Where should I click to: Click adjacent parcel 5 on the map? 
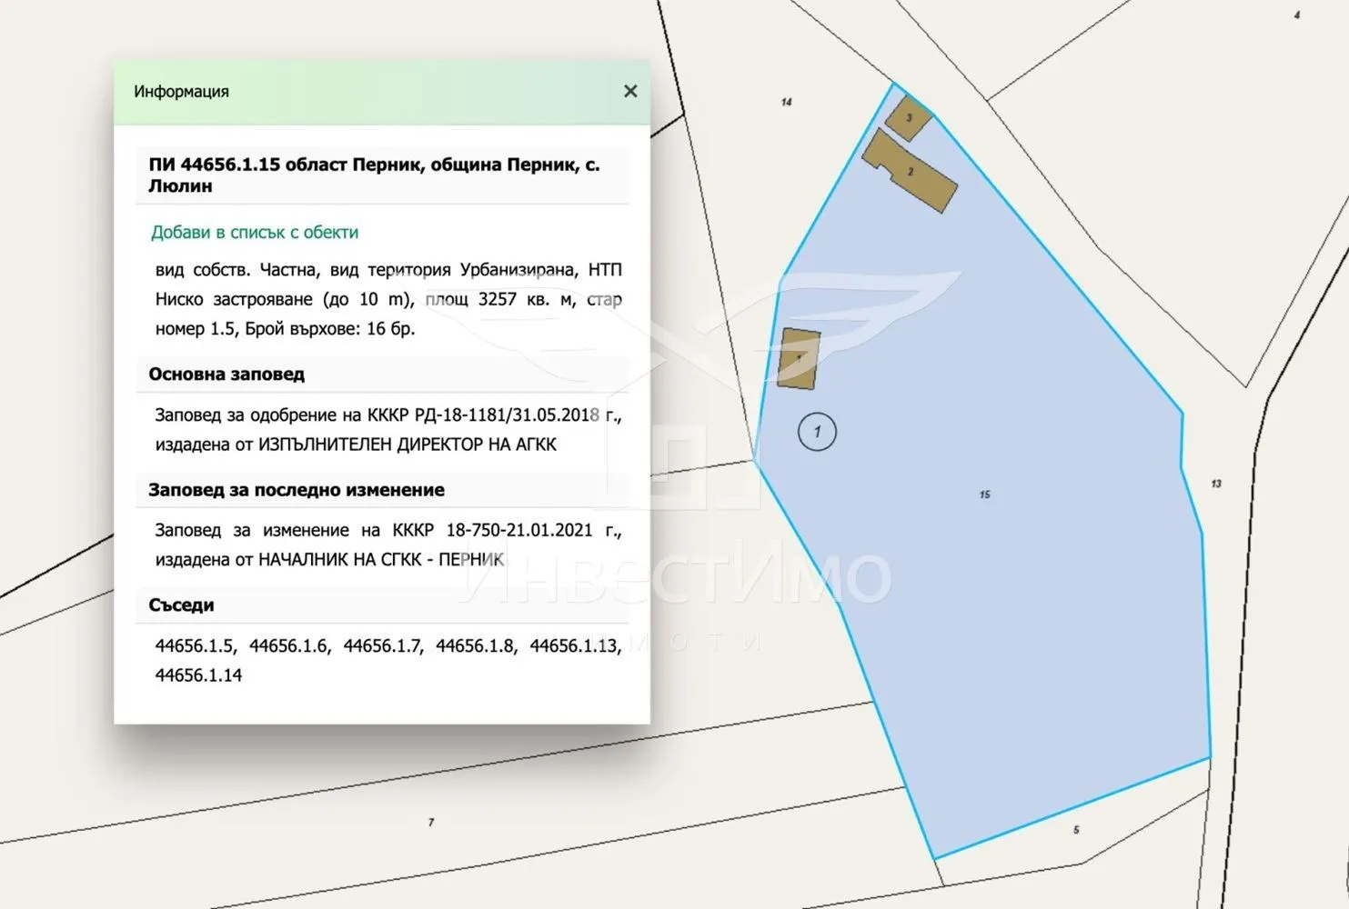click(x=1076, y=830)
